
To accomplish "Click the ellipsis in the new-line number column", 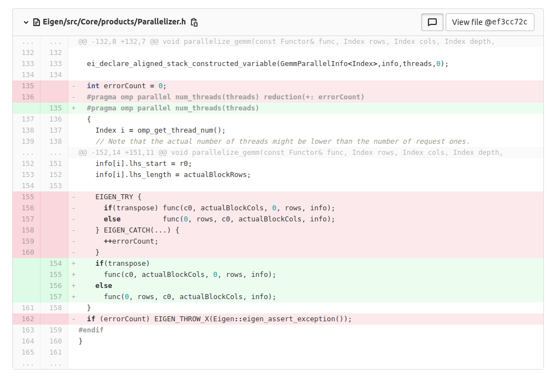I will tap(54, 41).
